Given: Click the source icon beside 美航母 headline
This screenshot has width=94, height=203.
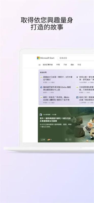Looking at the screenshot, I should (41, 97).
